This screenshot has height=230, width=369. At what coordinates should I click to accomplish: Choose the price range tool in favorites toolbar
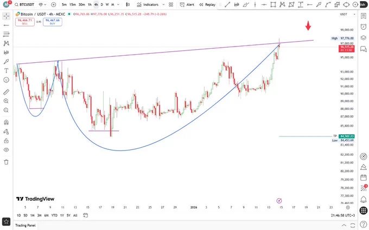300,4
